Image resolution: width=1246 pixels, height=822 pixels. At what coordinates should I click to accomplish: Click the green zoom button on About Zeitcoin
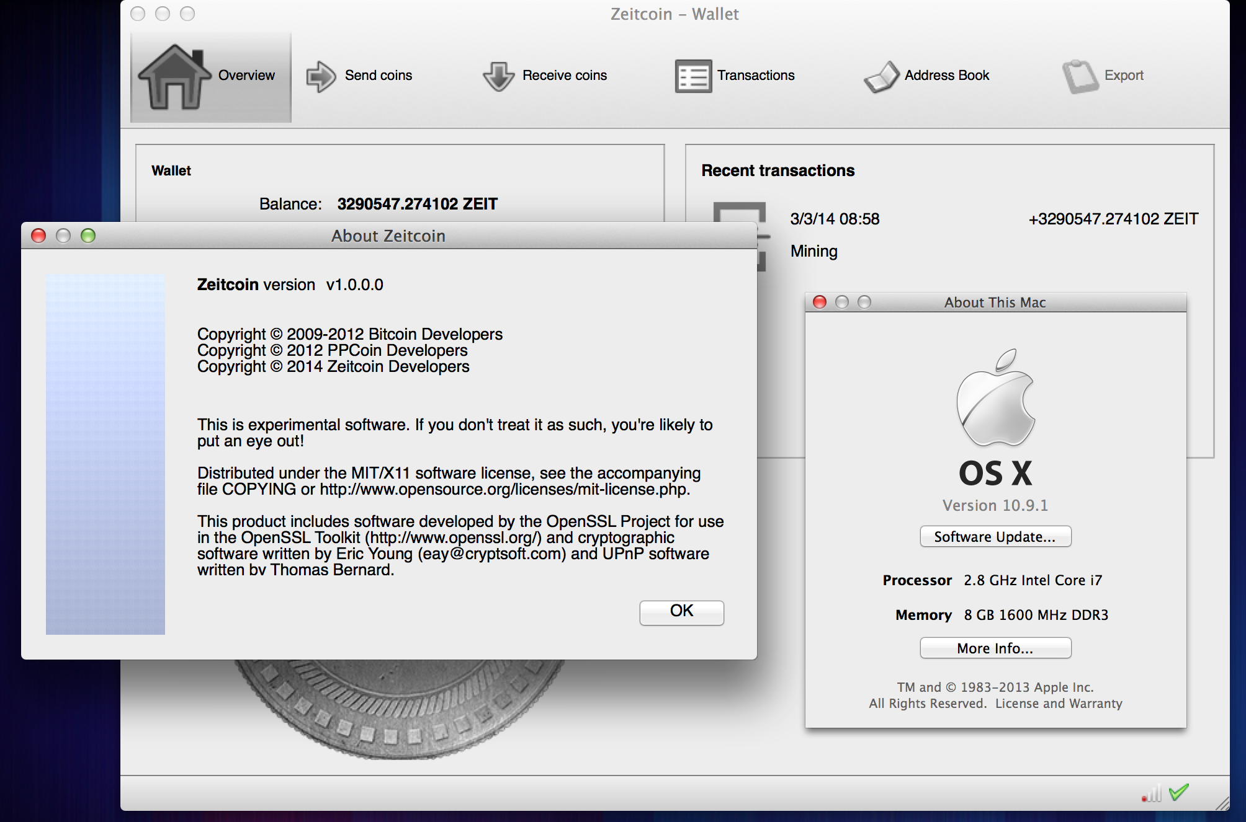click(88, 236)
